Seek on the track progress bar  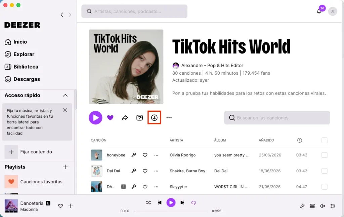(171, 211)
